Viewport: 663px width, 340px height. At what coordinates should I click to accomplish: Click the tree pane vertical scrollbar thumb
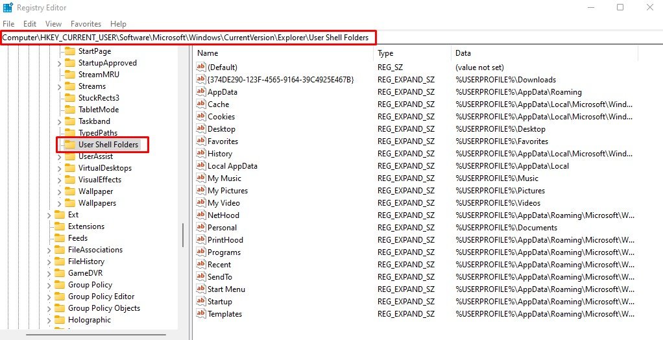pyautogui.click(x=183, y=235)
